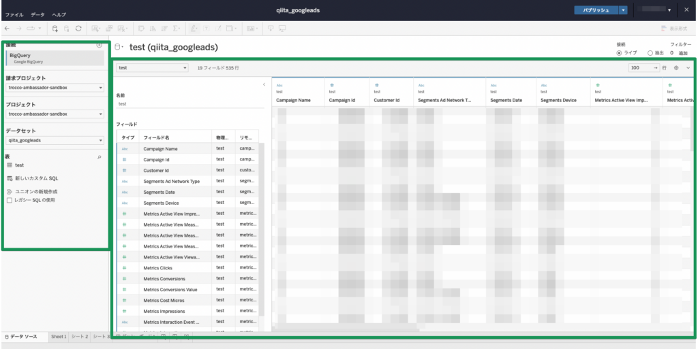
Task: Click the パブリッシュ button
Action: [596, 10]
